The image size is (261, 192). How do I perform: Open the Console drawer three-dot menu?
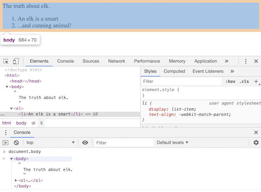tap(6, 132)
